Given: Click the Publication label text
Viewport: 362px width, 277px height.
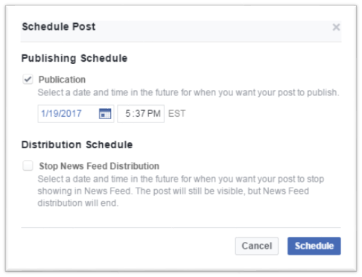Looking at the screenshot, I should (62, 80).
